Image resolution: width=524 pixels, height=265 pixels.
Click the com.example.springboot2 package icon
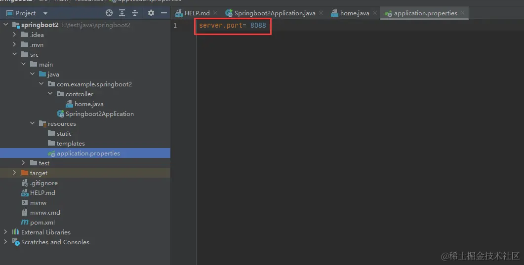[51, 84]
